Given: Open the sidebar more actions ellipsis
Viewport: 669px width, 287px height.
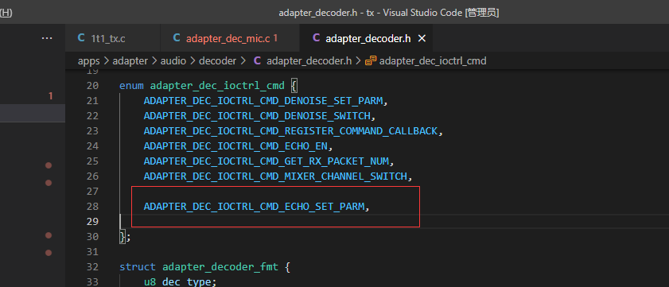Looking at the screenshot, I should [x=46, y=38].
